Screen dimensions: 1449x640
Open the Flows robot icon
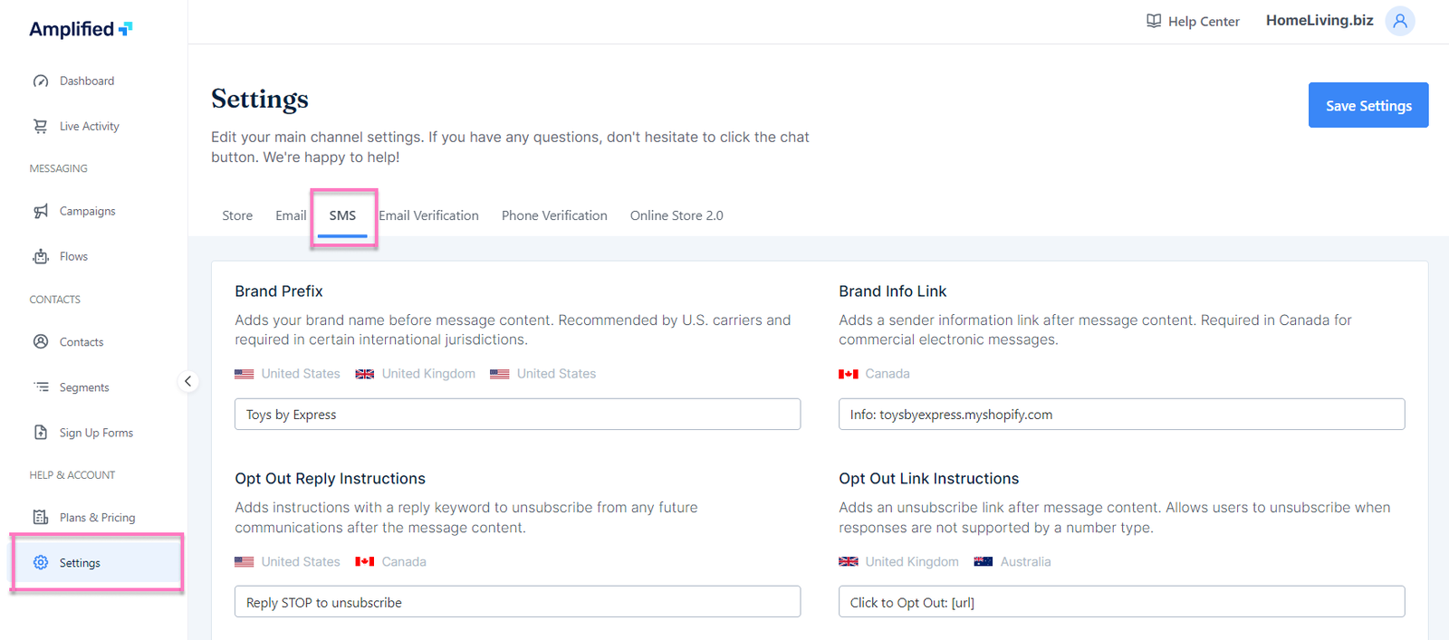point(41,256)
